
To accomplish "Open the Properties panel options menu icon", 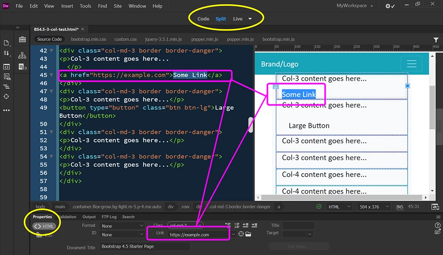I will pos(438,217).
